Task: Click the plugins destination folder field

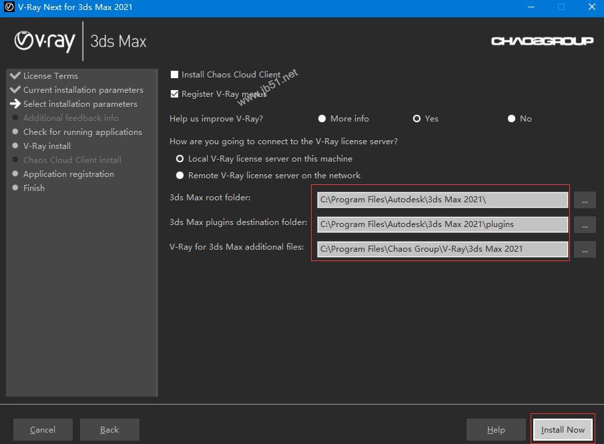Action: [442, 224]
